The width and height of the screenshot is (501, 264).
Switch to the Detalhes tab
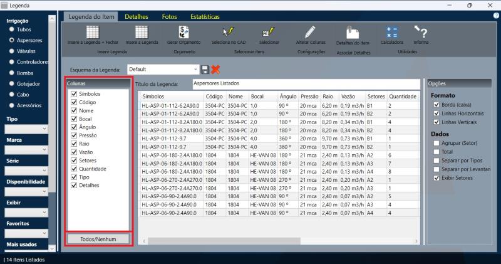click(x=136, y=16)
